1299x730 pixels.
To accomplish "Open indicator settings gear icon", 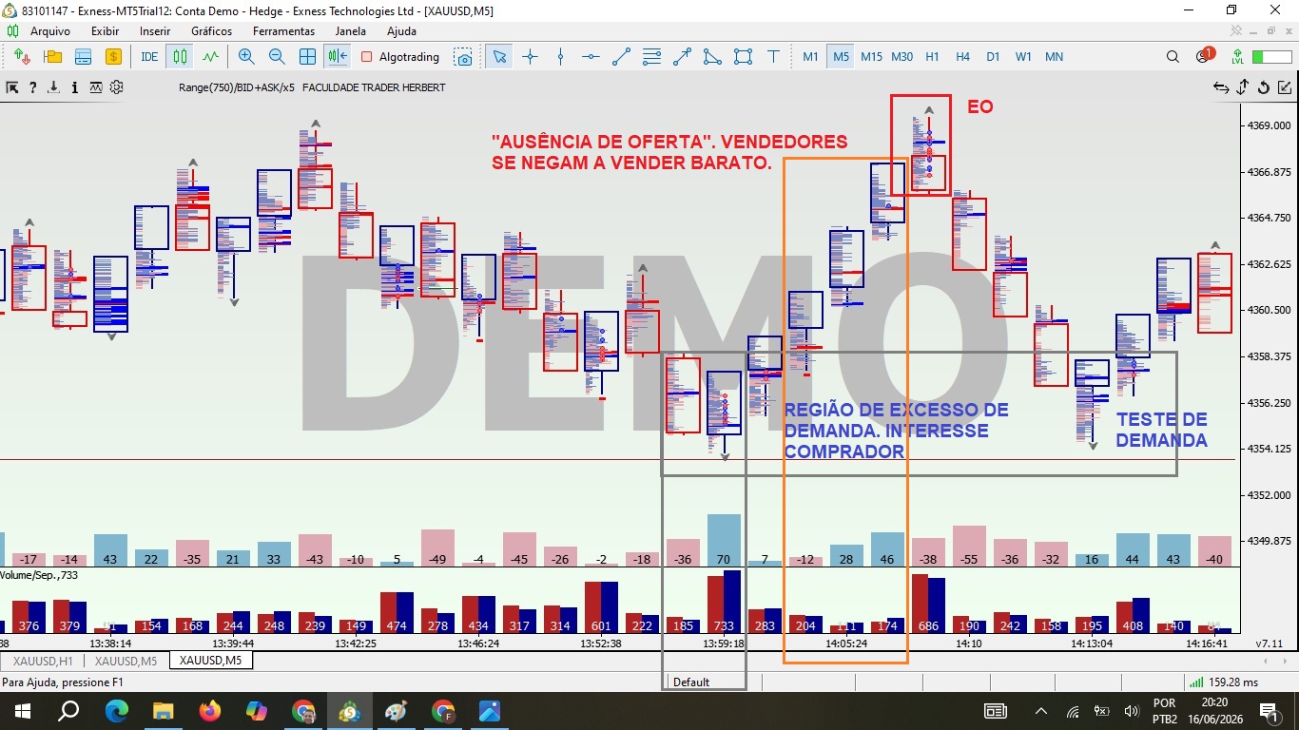I will (117, 87).
